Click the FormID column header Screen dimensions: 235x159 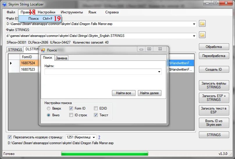(x=29, y=57)
